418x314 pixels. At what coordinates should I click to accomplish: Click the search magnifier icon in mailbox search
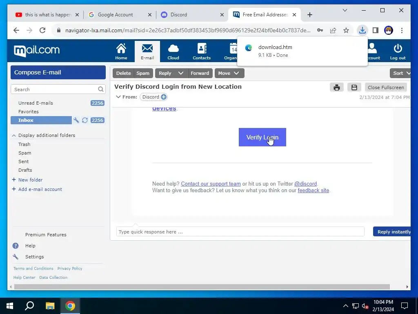click(x=100, y=89)
